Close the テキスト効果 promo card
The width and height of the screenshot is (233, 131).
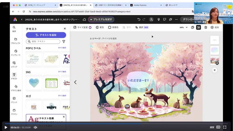pos(64,117)
